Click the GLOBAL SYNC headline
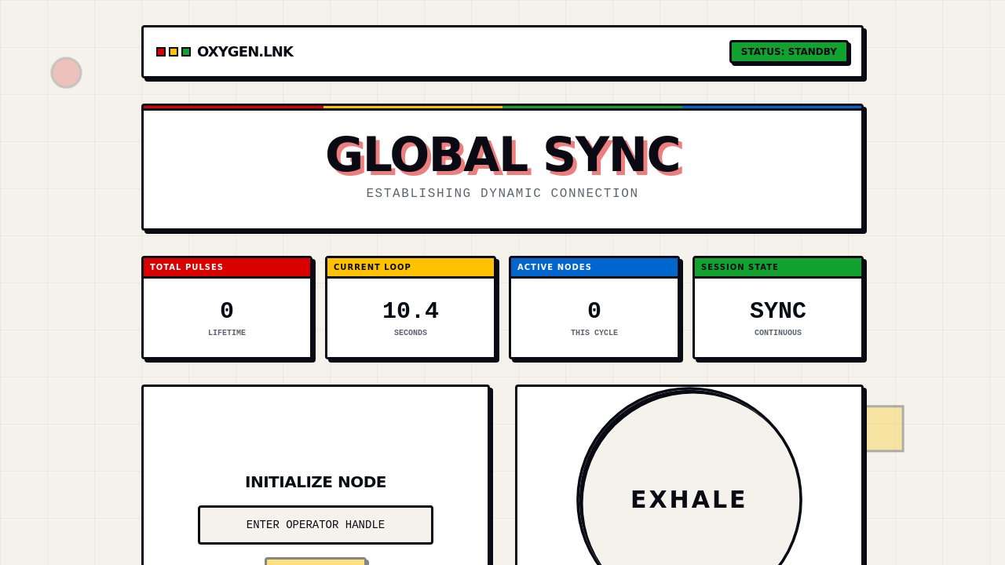This screenshot has height=565, width=1005. (x=502, y=155)
